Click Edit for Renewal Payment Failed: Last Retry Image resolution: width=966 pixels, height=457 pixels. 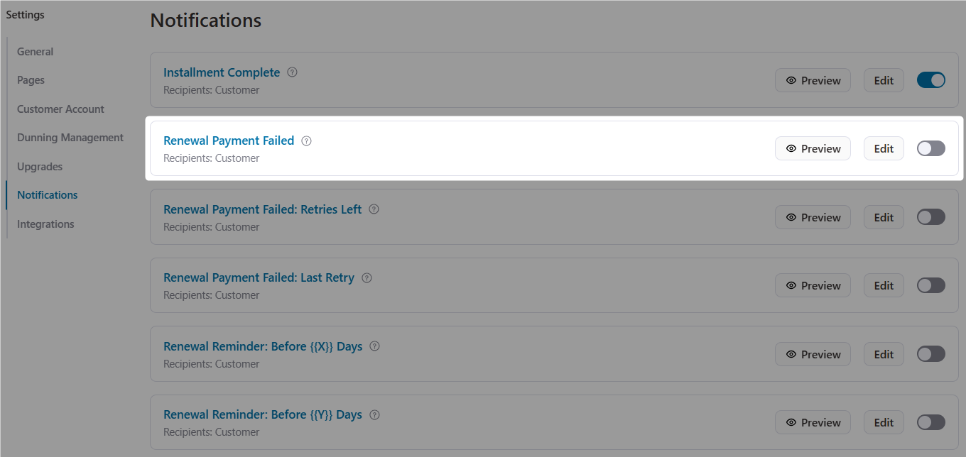click(x=884, y=285)
